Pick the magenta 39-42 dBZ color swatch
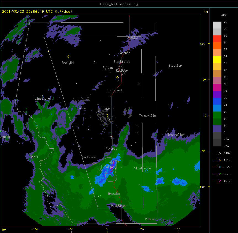 coord(217,87)
